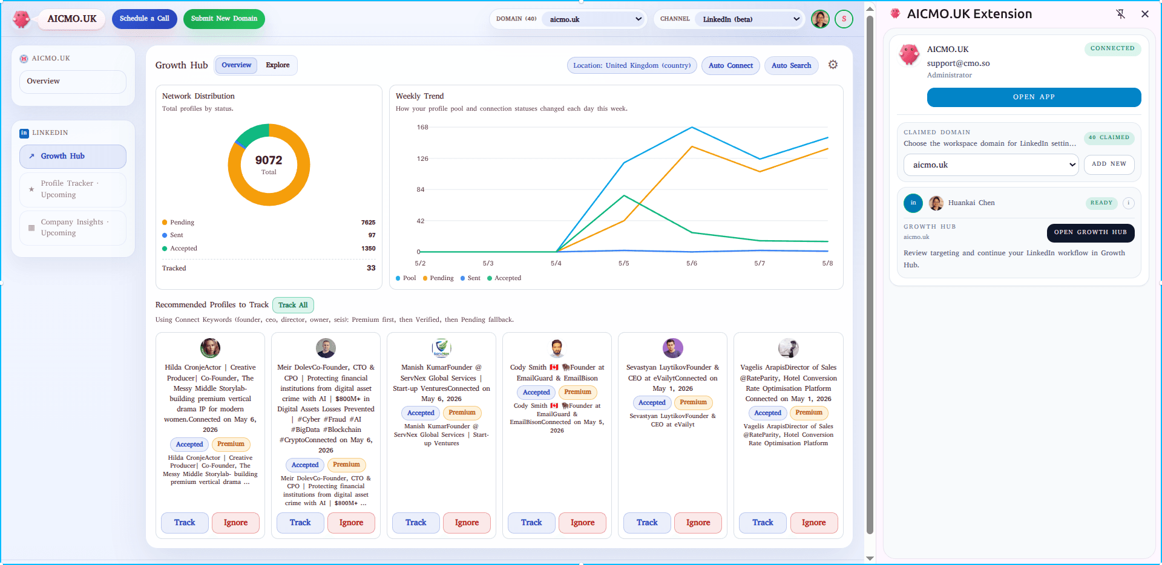Click Huankai Chen's avatar photo

point(936,203)
